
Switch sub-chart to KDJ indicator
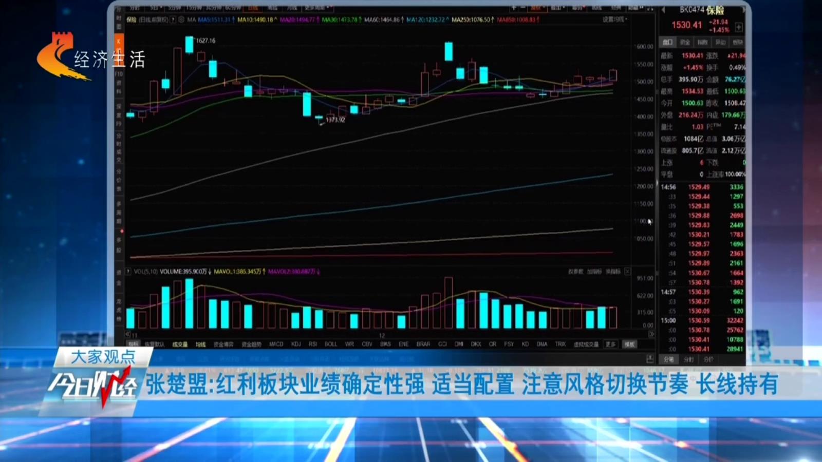[x=296, y=344]
